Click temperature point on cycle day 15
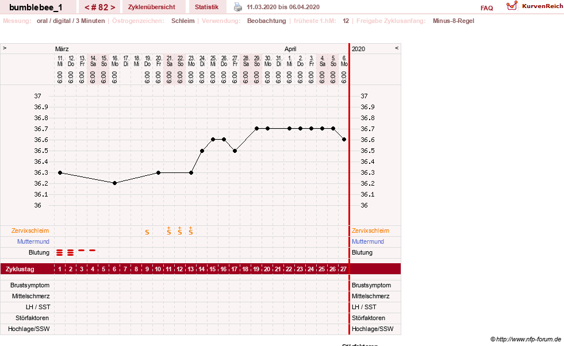Screen dimensions: 564x346 213,139
